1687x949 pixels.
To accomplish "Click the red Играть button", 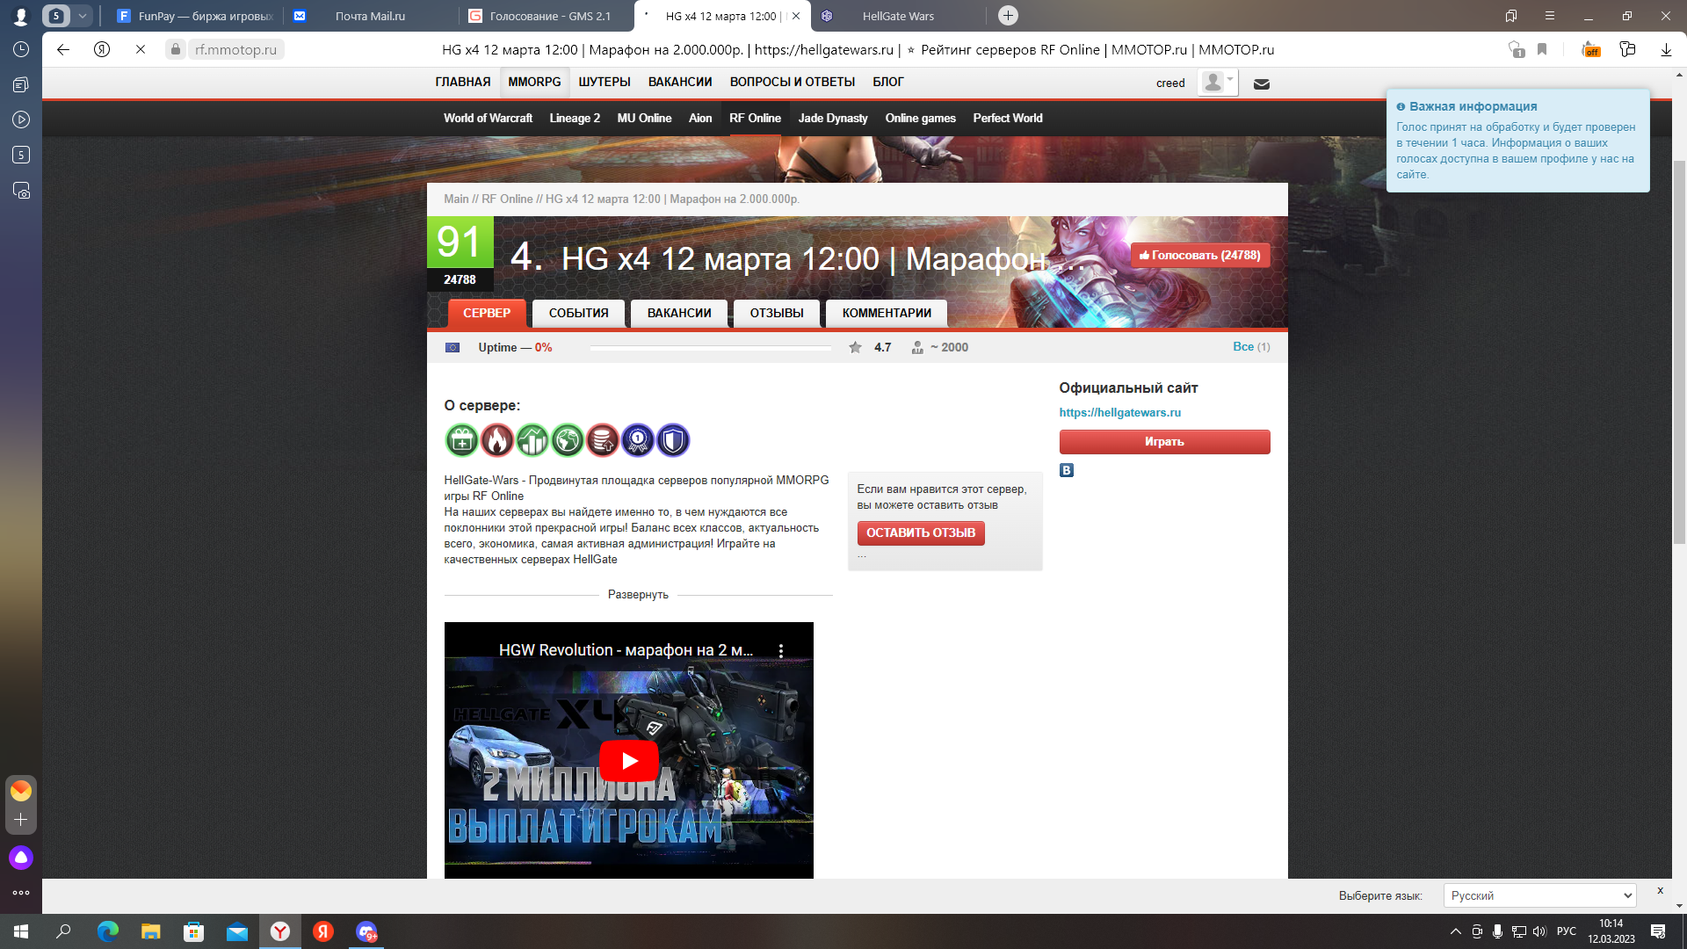I will [x=1164, y=442].
